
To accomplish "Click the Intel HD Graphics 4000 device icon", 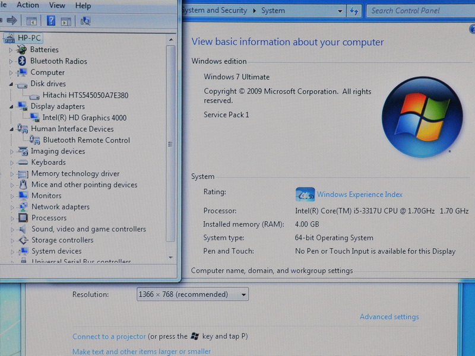I will click(34, 117).
